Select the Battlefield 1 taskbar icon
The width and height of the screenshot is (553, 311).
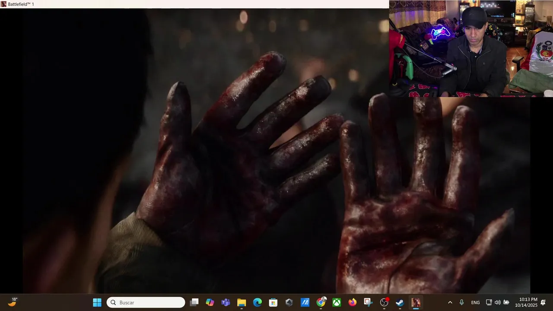coord(416,302)
